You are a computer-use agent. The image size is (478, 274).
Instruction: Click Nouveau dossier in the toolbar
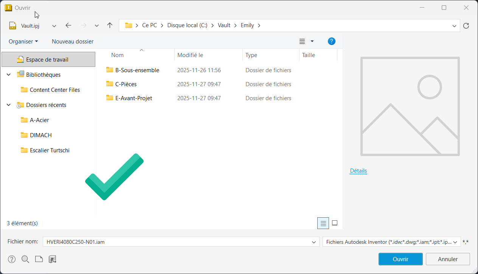click(x=73, y=42)
